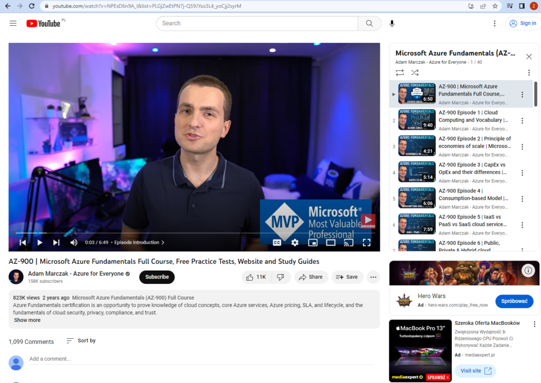Toggle loop playlist
Image resolution: width=541 pixels, height=383 pixels.
399,73
